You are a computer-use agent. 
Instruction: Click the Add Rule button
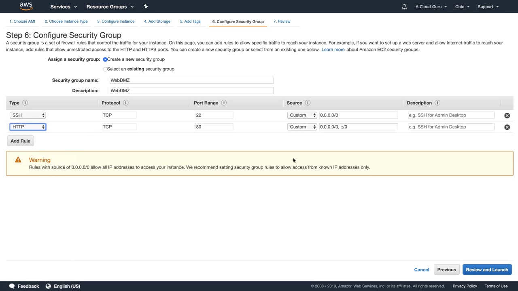pyautogui.click(x=20, y=141)
